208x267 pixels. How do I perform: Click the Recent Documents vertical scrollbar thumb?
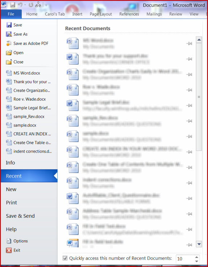coord(199,97)
